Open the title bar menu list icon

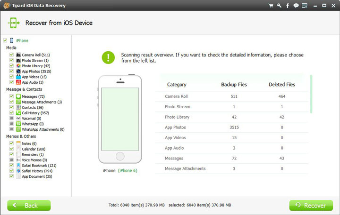click(x=305, y=6)
